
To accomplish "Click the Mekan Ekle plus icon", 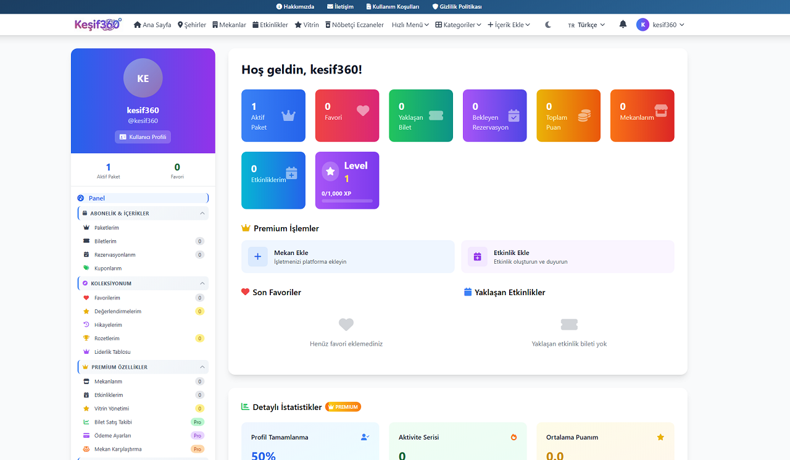I will (x=258, y=257).
